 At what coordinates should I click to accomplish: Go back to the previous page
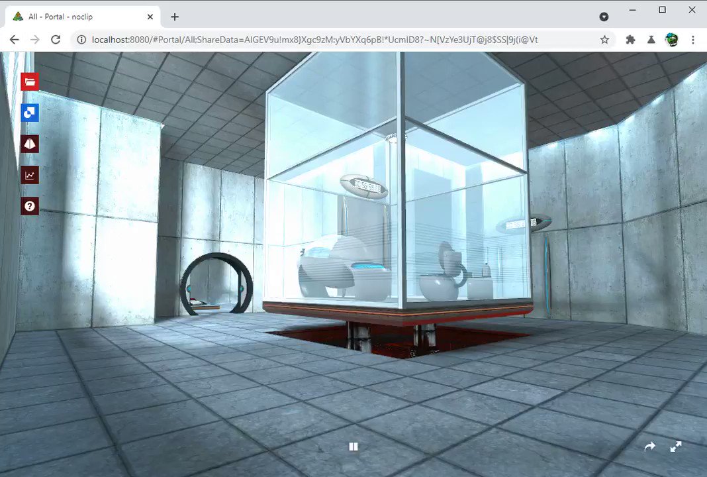click(15, 40)
